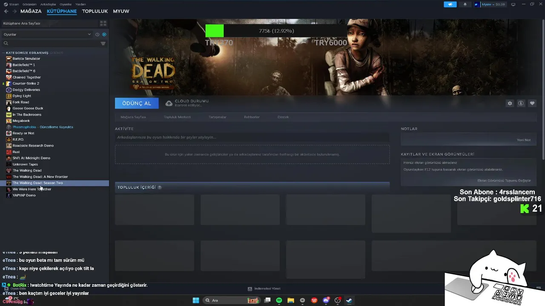545x306 pixels.
Task: Open Myuw account dropdown
Action: click(490, 4)
